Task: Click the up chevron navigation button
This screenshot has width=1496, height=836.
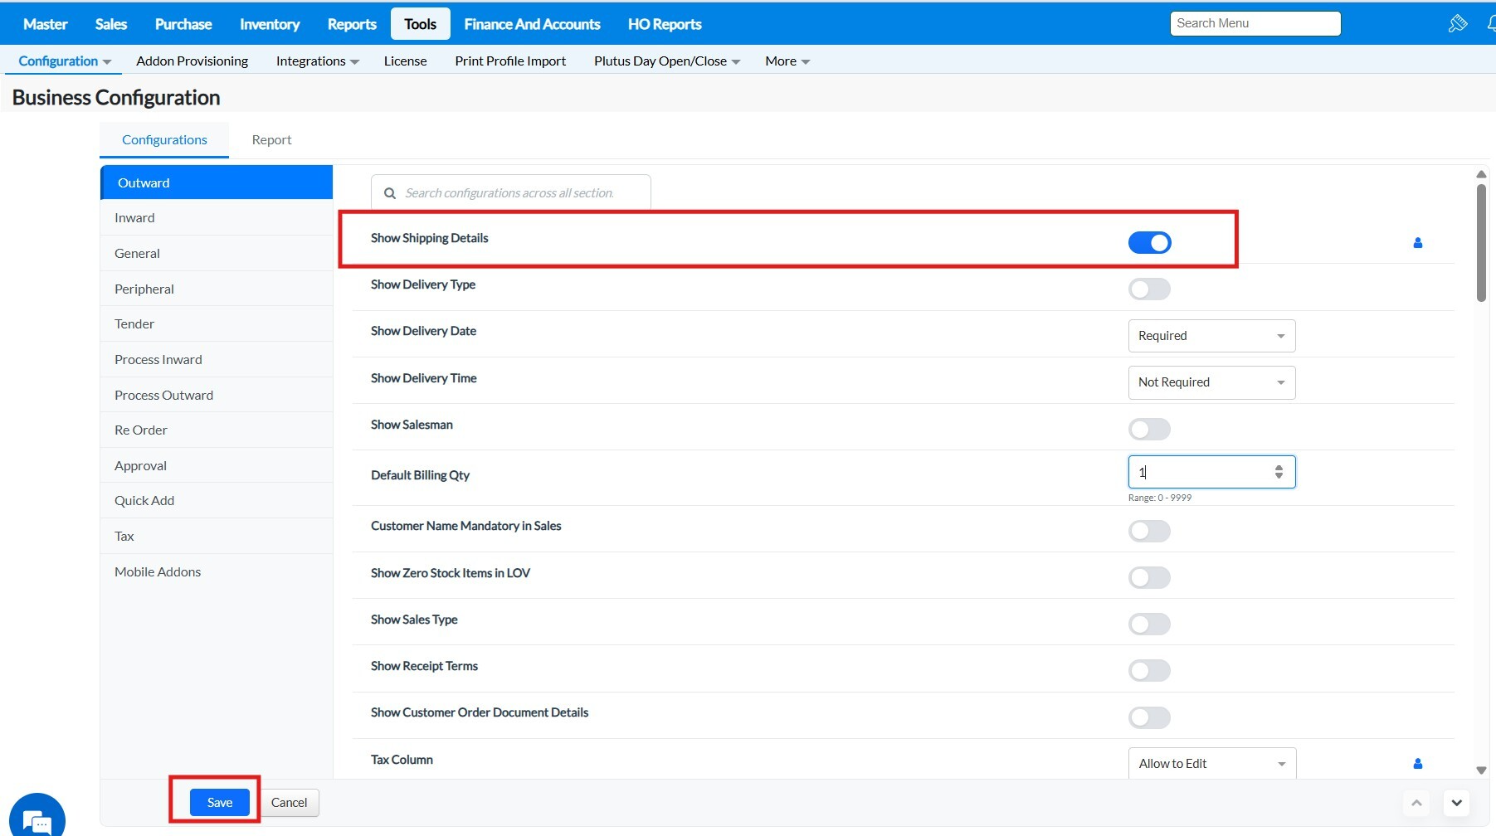Action: 1416,803
